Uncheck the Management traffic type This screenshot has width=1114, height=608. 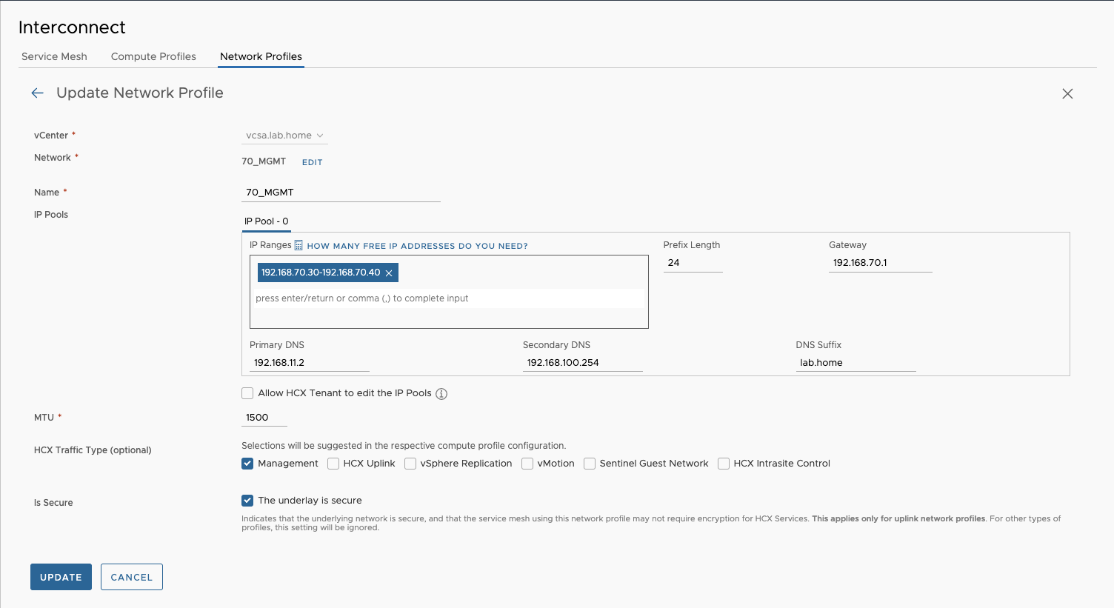coord(247,464)
